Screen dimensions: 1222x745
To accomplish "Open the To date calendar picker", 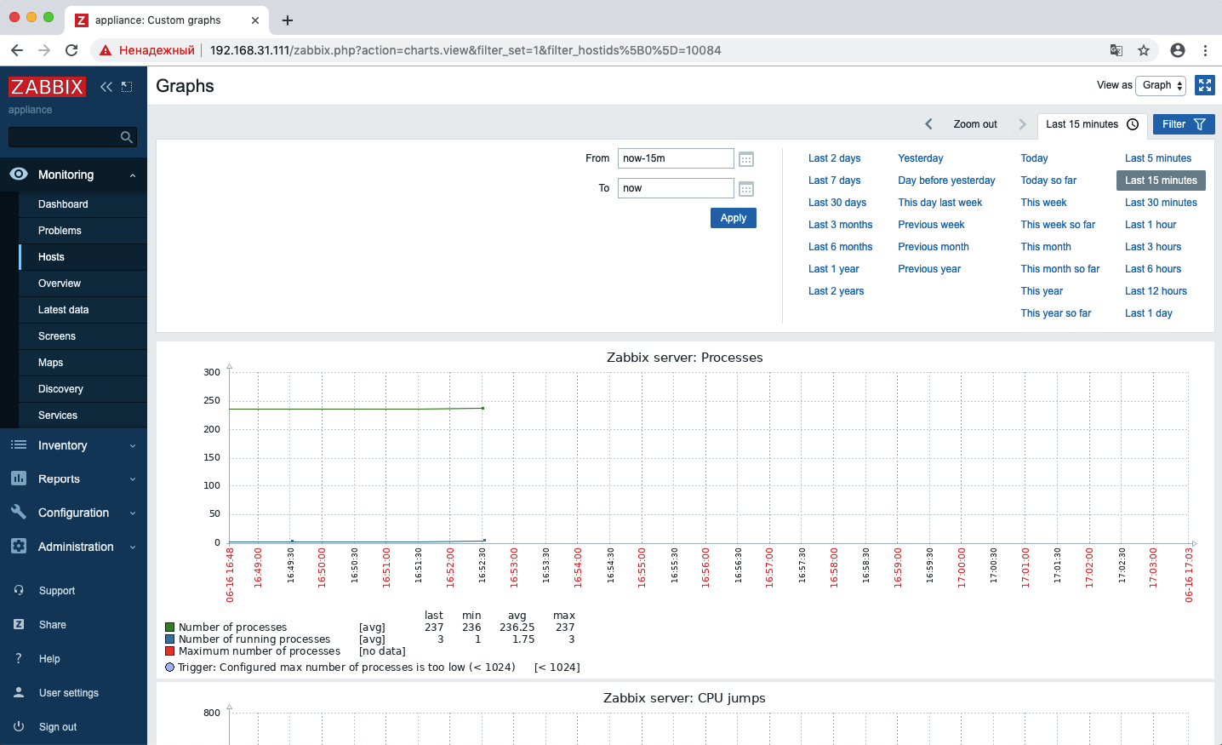I will (x=746, y=189).
